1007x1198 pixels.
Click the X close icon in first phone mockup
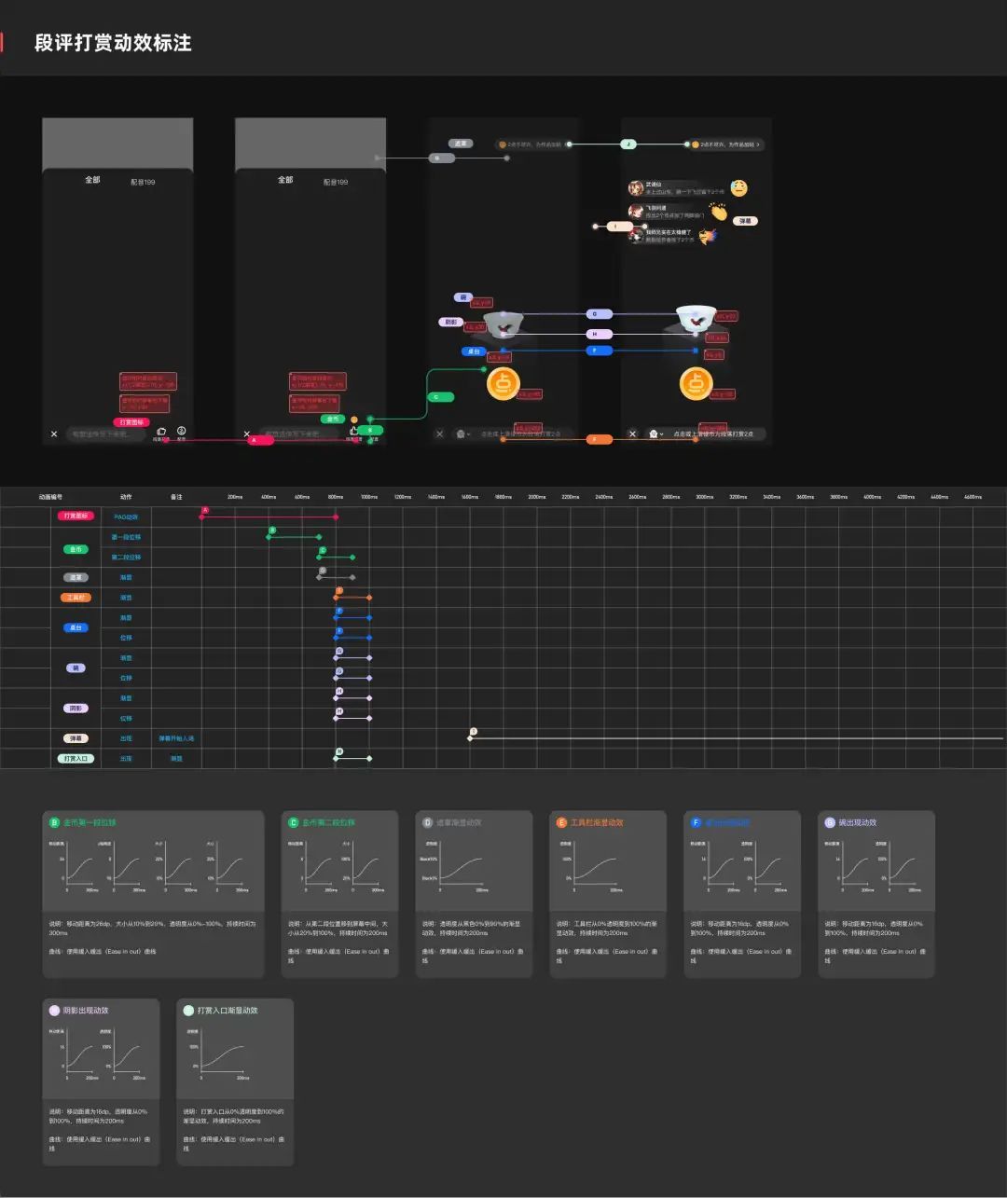pos(54,434)
